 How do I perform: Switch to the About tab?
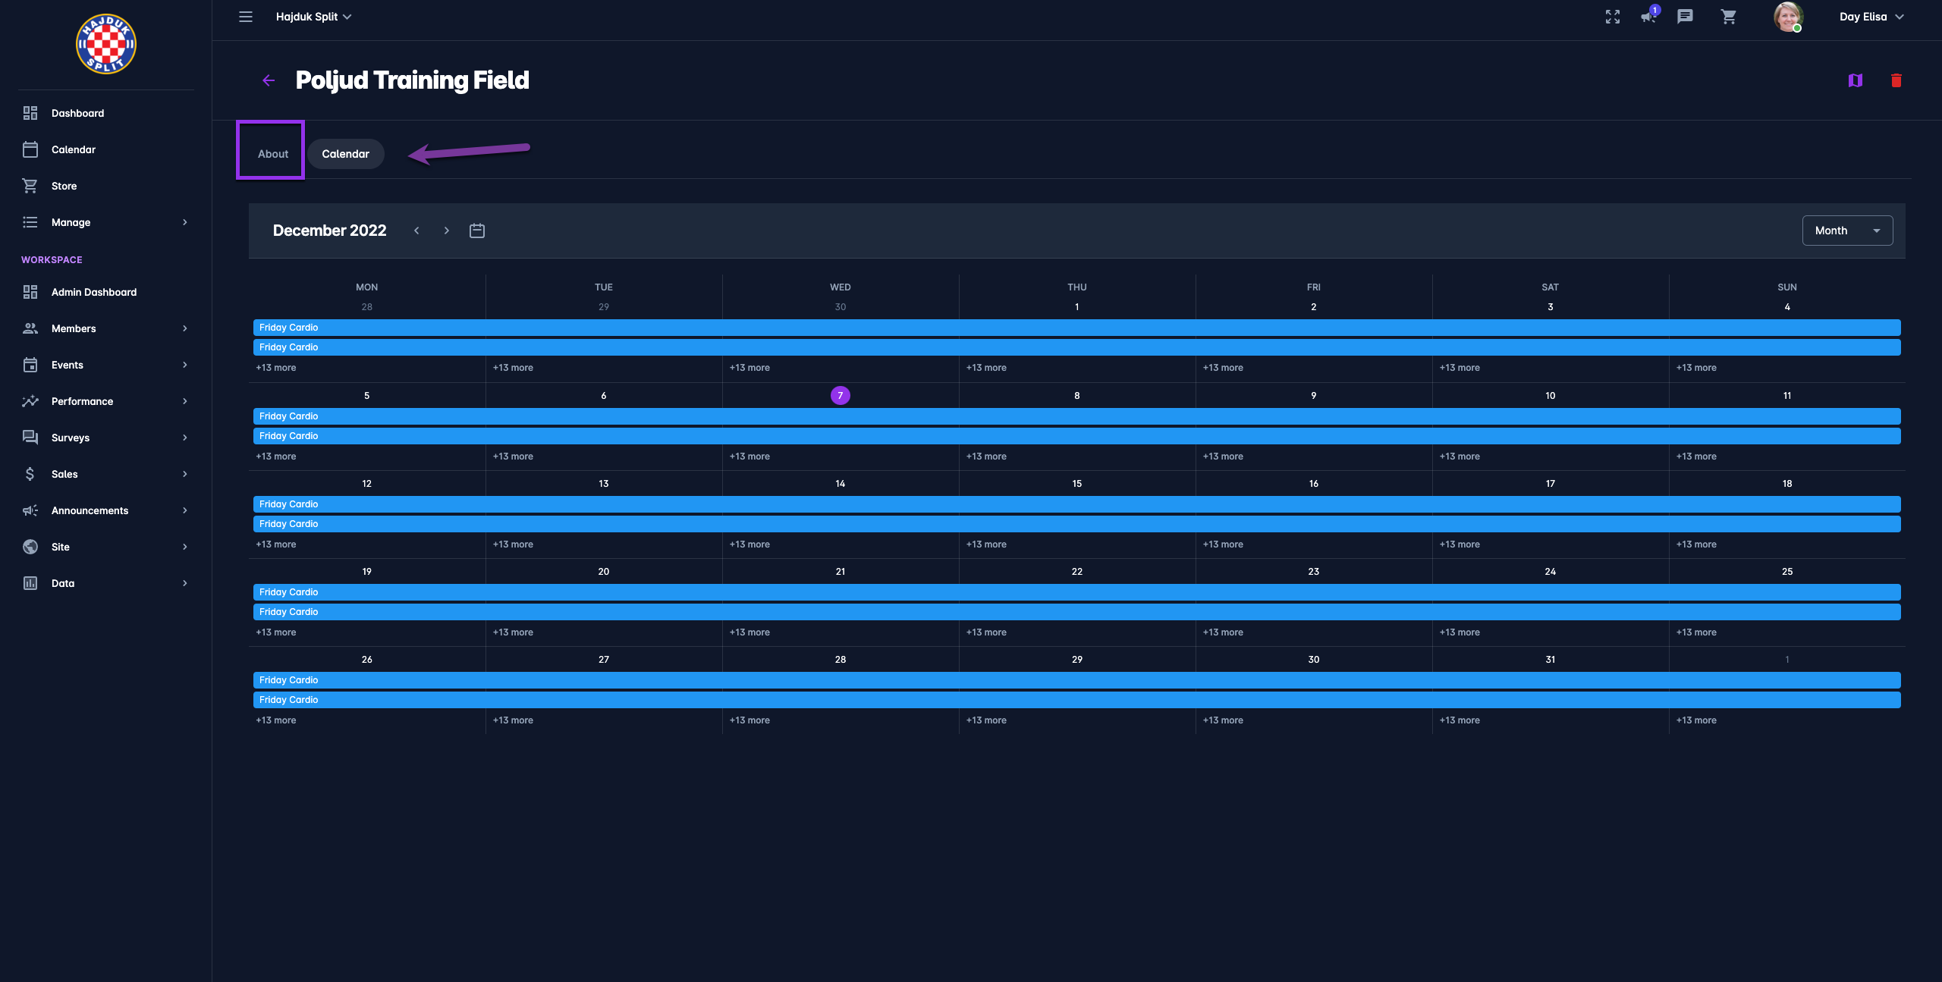point(273,154)
